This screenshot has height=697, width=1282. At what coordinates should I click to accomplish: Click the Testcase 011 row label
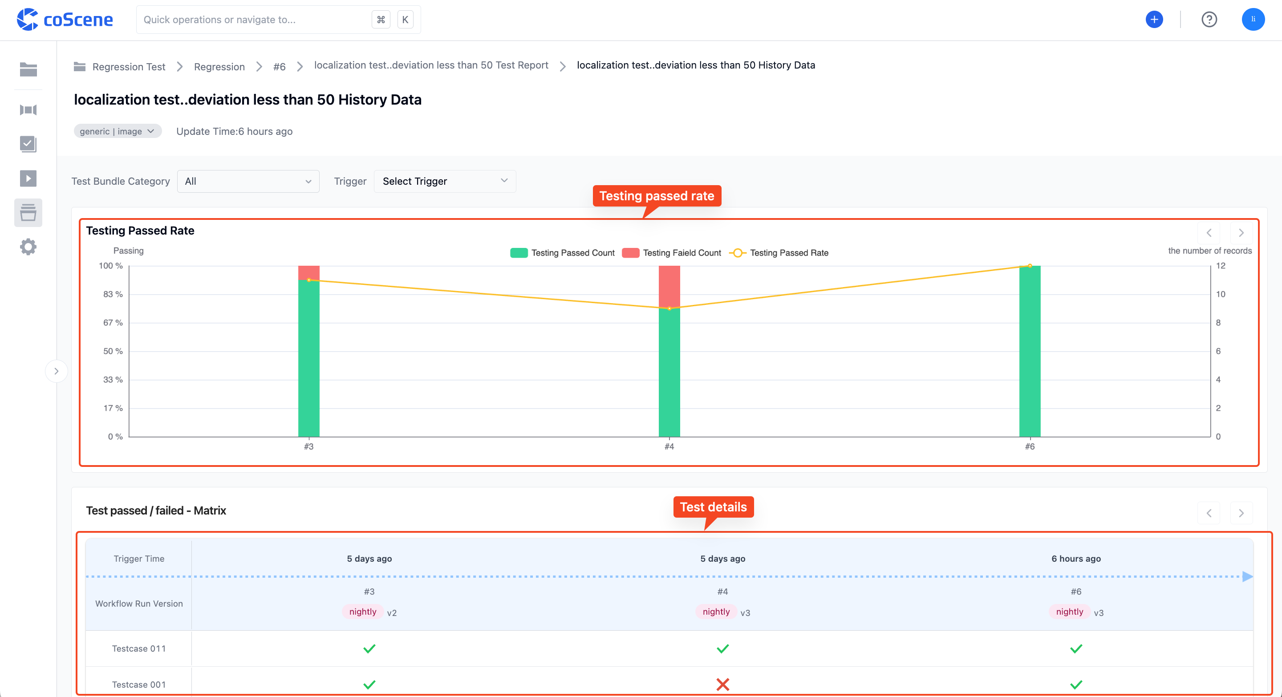click(x=139, y=649)
